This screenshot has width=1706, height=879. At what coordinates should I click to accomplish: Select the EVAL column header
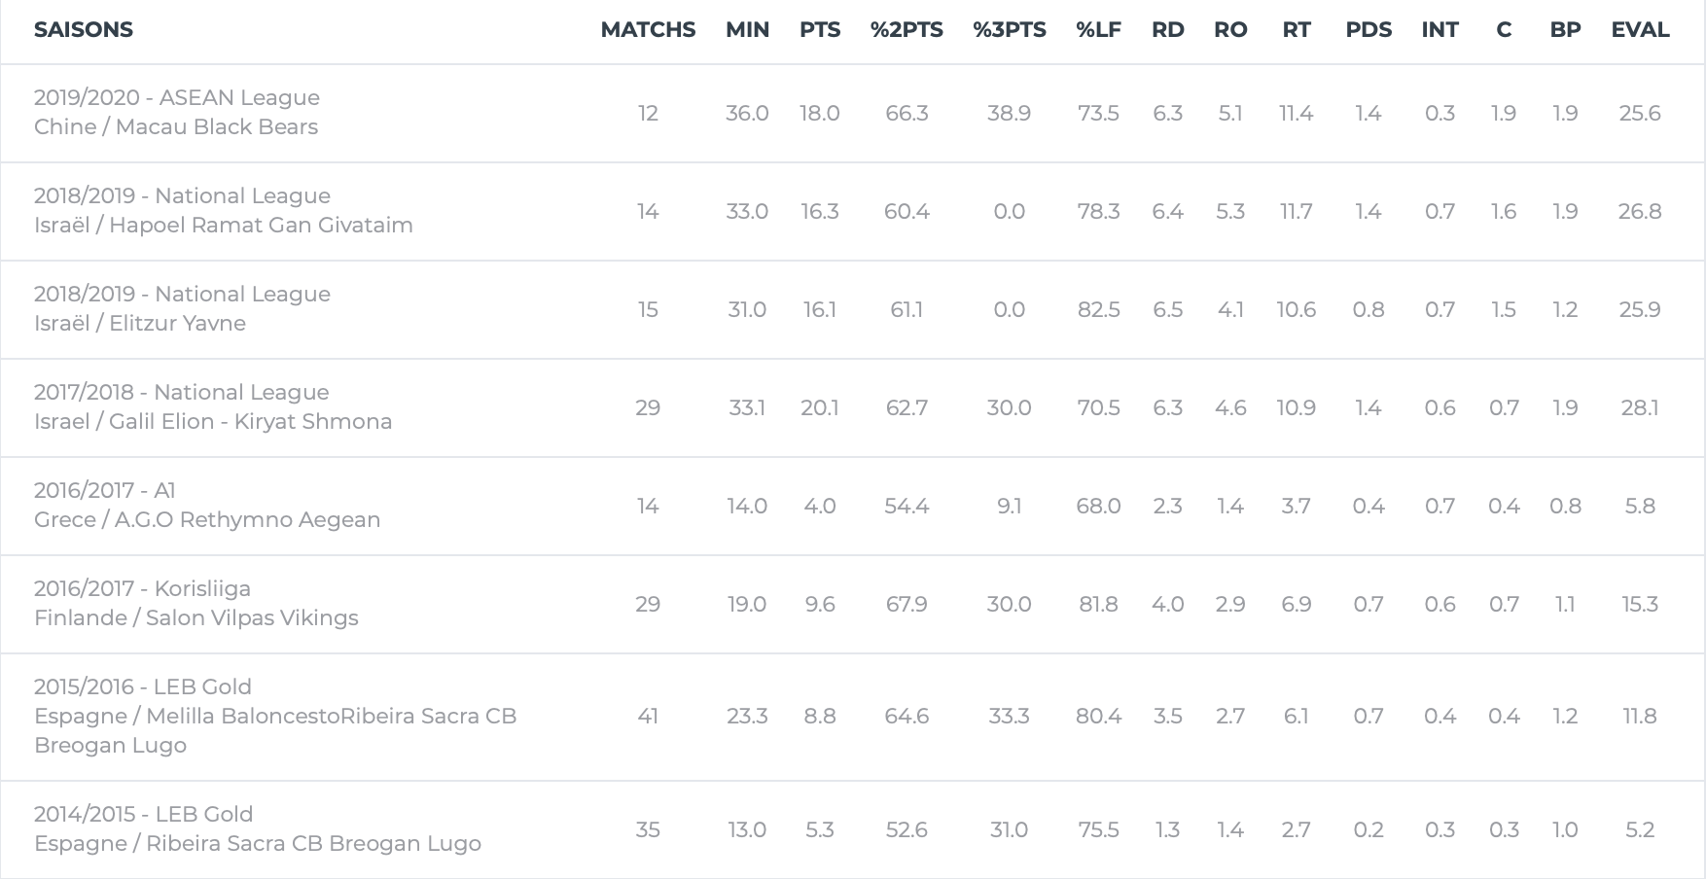[1640, 30]
